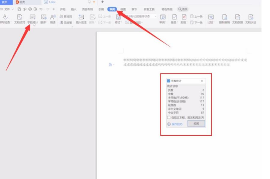This screenshot has width=270, height=179.
Task: Switch to the 视图 ribbon tab
Action: [x=123, y=9]
